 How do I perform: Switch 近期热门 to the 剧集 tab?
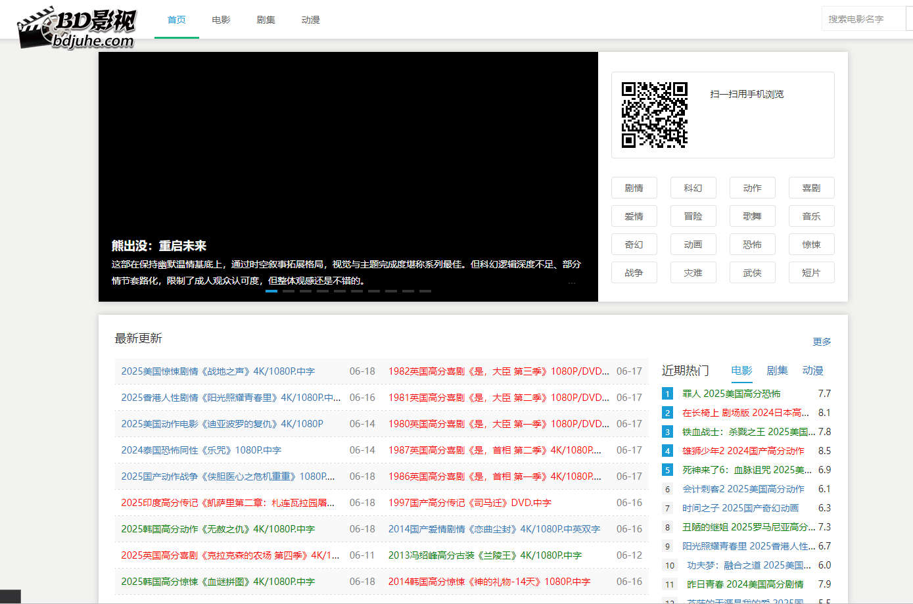point(777,371)
